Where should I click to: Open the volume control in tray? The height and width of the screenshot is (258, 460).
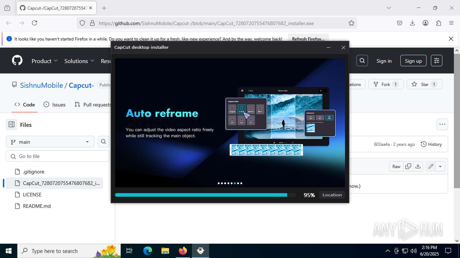413,251
